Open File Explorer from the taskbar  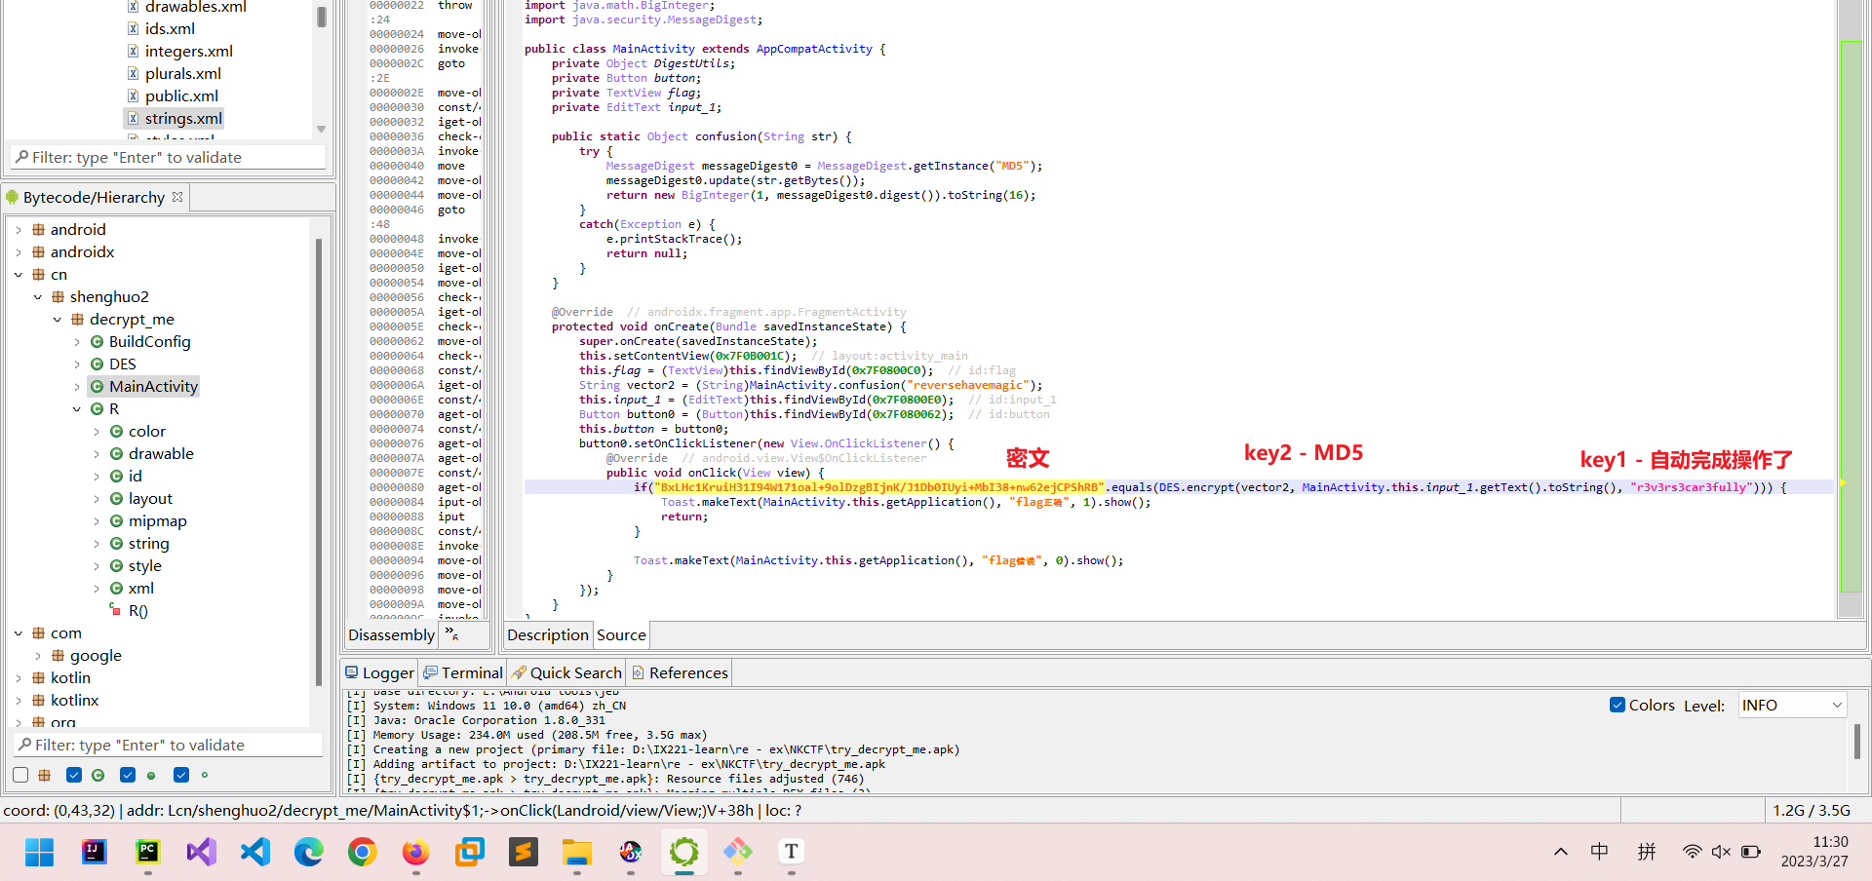[x=577, y=853]
